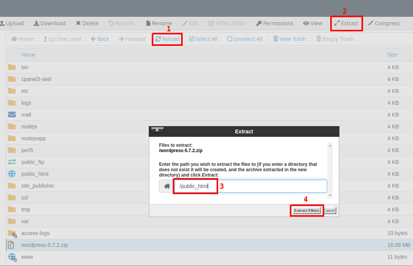Click the Delete toolbar button
Viewport: 413px width, 266px height.
click(87, 23)
